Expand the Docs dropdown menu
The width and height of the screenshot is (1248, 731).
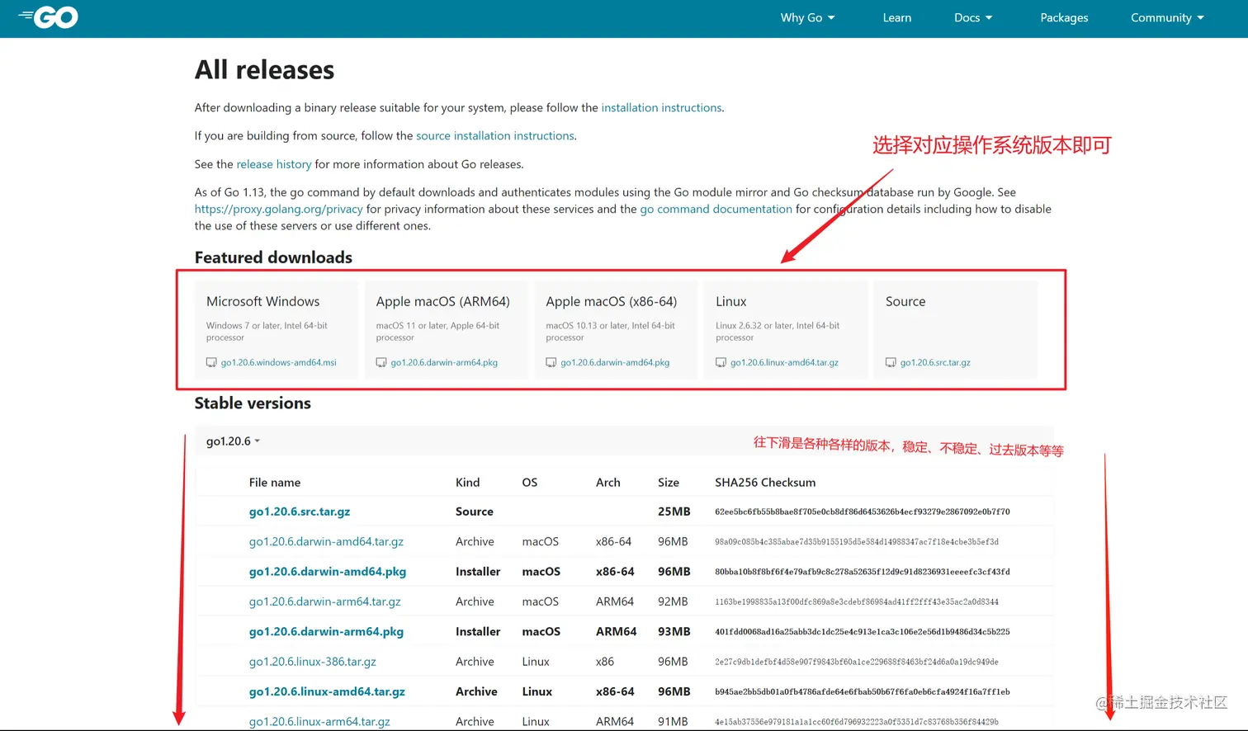[973, 17]
